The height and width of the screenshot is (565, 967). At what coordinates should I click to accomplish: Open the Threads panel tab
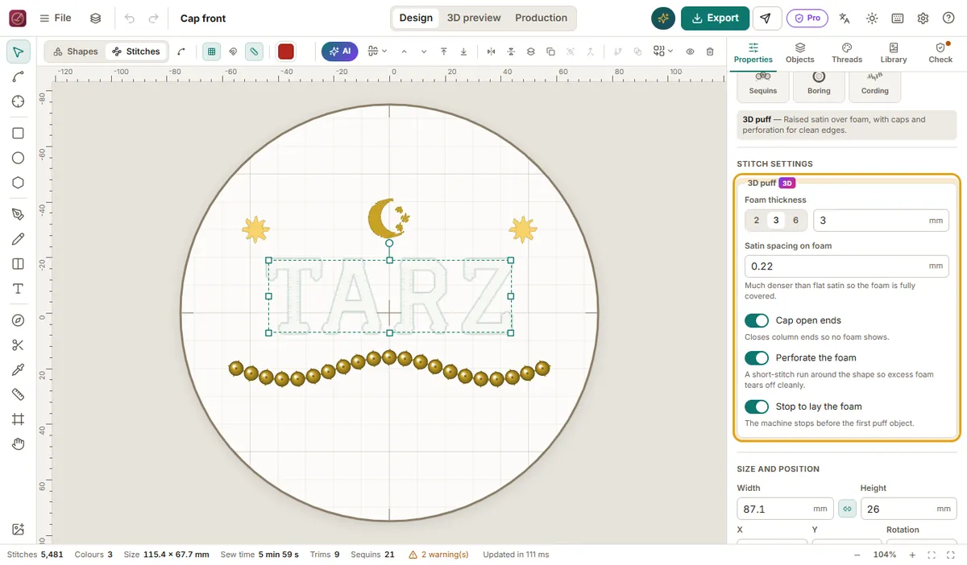pos(847,53)
